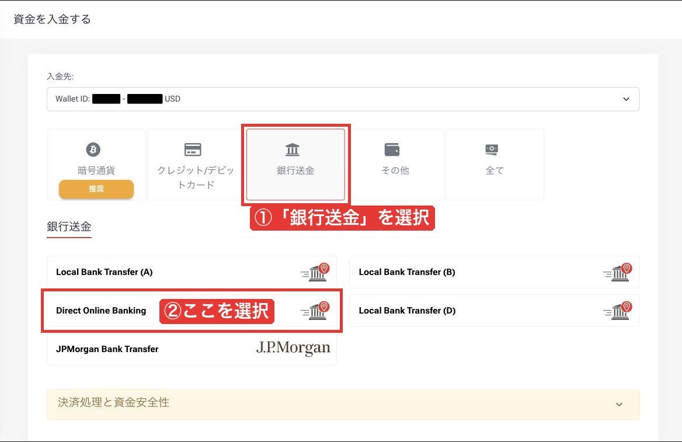Click the 入金先: label
The height and width of the screenshot is (442, 682).
61,76
